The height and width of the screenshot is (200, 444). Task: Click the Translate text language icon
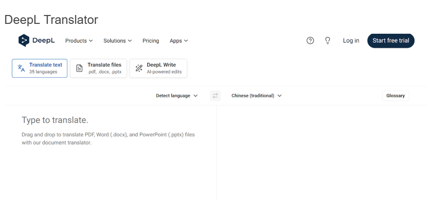coord(21,68)
